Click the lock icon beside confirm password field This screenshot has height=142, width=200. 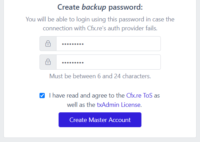tap(48, 62)
